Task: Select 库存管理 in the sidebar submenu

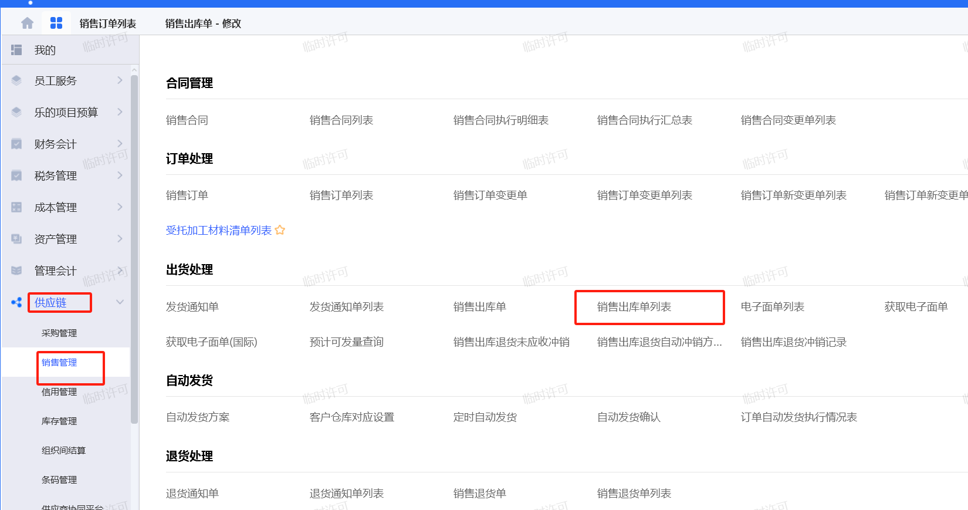Action: coord(59,421)
